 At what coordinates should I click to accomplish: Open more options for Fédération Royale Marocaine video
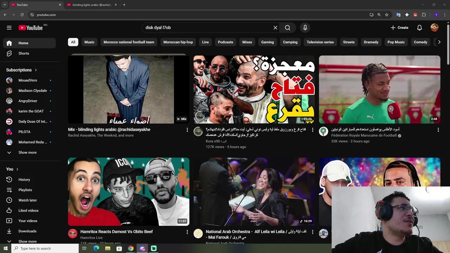point(438,130)
